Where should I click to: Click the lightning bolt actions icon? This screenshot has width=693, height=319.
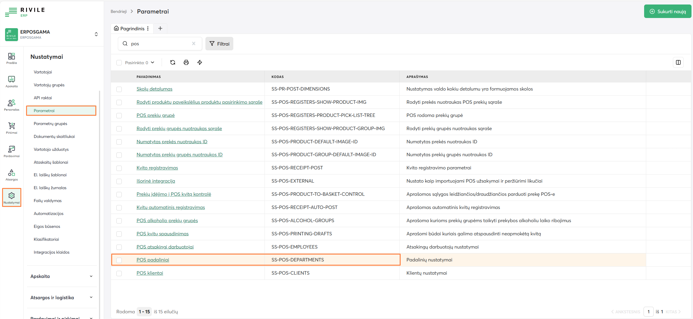pyautogui.click(x=200, y=62)
